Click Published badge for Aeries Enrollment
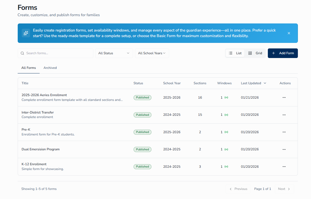311x199 pixels. 142,98
